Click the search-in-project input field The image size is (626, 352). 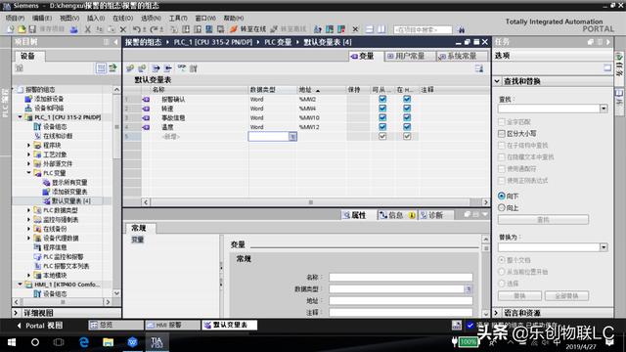[423, 29]
